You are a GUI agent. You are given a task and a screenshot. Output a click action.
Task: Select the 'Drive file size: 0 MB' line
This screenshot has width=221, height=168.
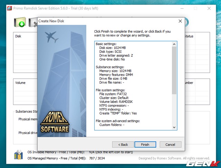[113, 78]
